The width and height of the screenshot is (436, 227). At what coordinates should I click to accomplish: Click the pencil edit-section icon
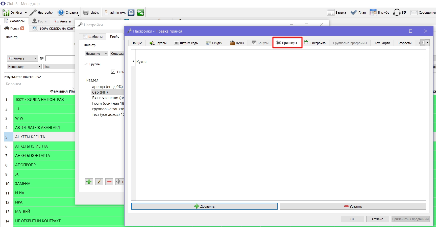pos(99,182)
